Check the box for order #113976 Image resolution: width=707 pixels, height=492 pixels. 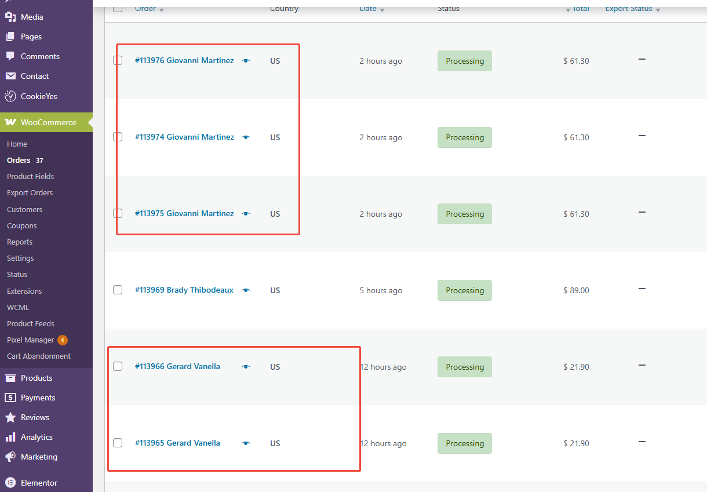tap(118, 60)
